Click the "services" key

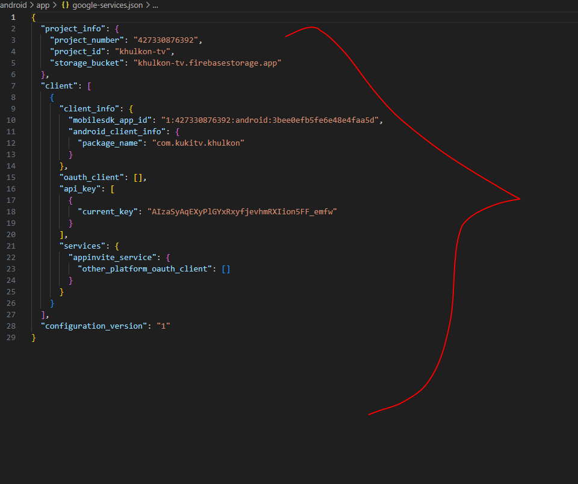pos(82,246)
